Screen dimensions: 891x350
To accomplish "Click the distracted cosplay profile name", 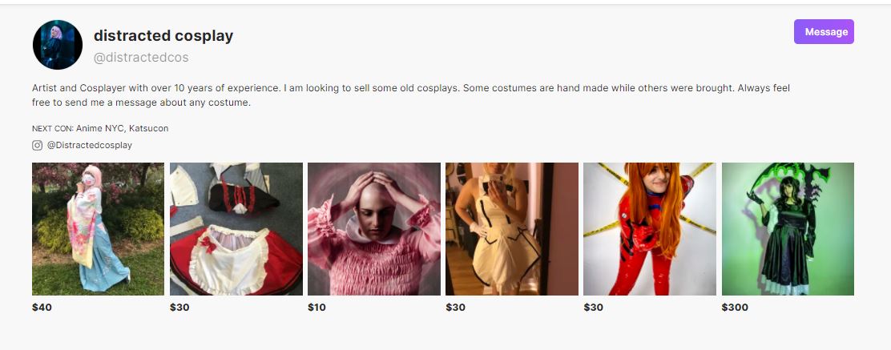I will [x=163, y=36].
